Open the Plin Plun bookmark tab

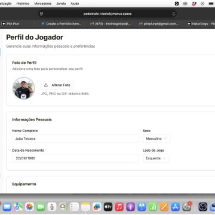(x=11, y=24)
